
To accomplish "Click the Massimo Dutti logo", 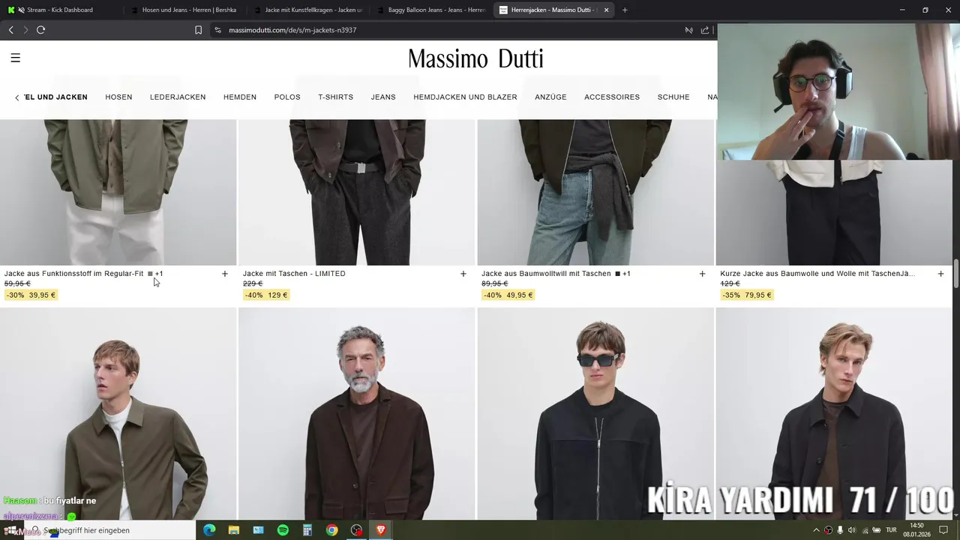I will 475,58.
